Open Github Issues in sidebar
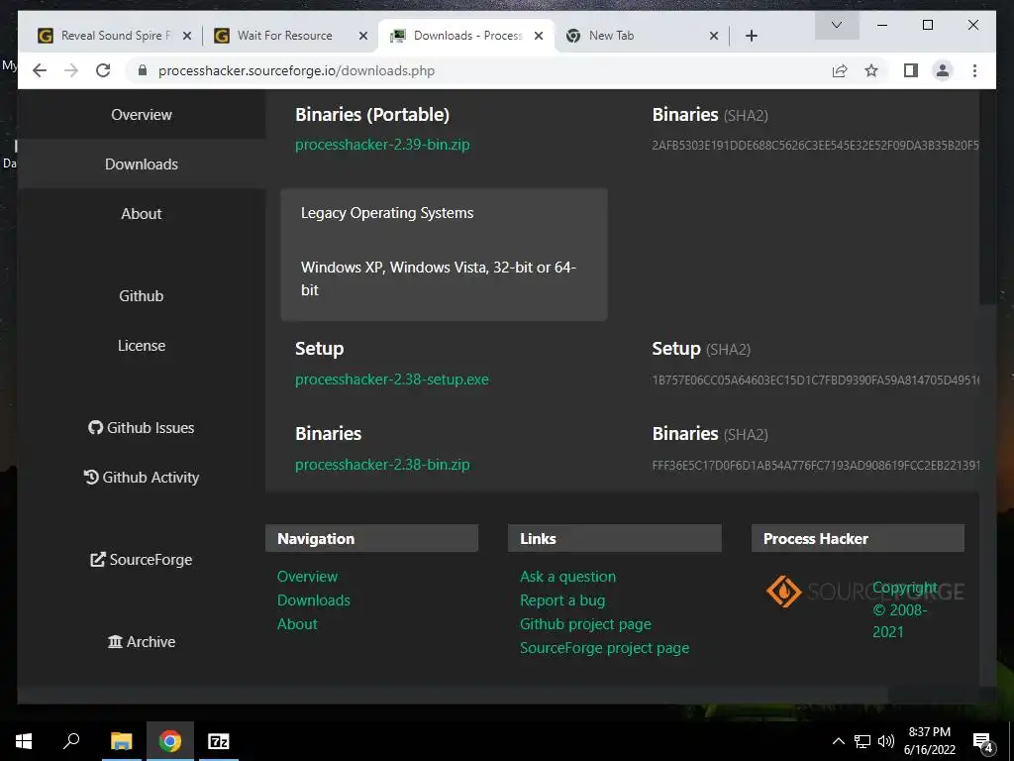This screenshot has width=1014, height=761. [x=141, y=428]
